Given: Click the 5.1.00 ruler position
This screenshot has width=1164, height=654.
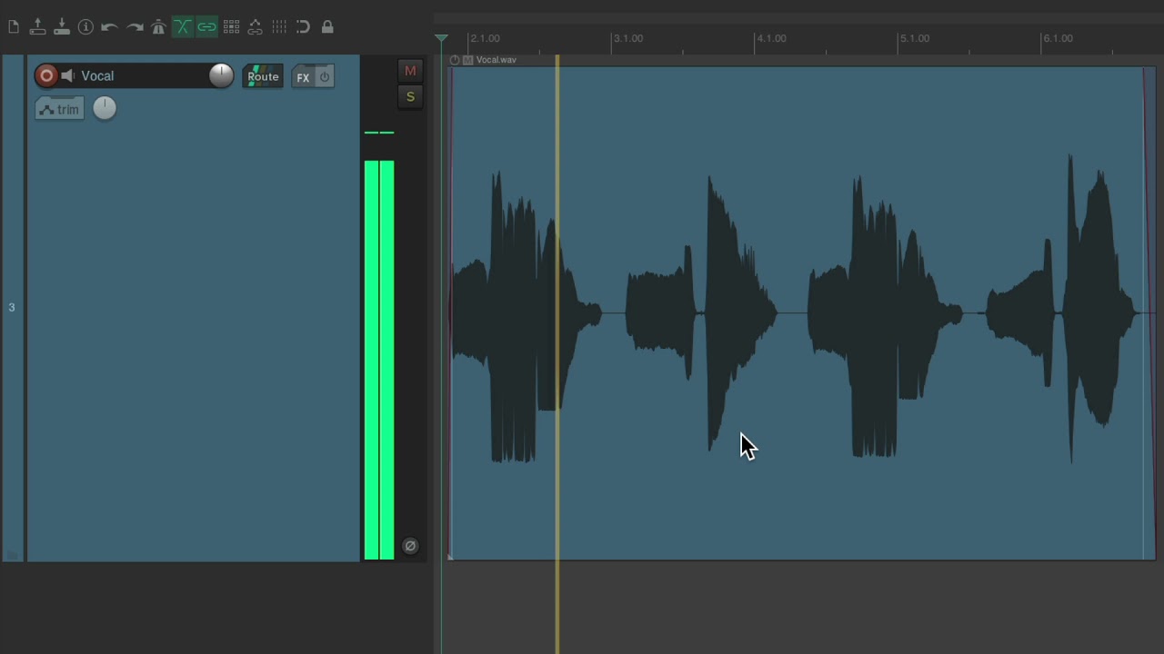Looking at the screenshot, I should click(x=915, y=38).
